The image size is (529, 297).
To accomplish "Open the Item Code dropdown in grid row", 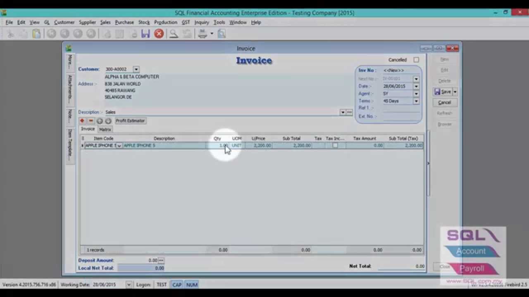I will pos(119,146).
